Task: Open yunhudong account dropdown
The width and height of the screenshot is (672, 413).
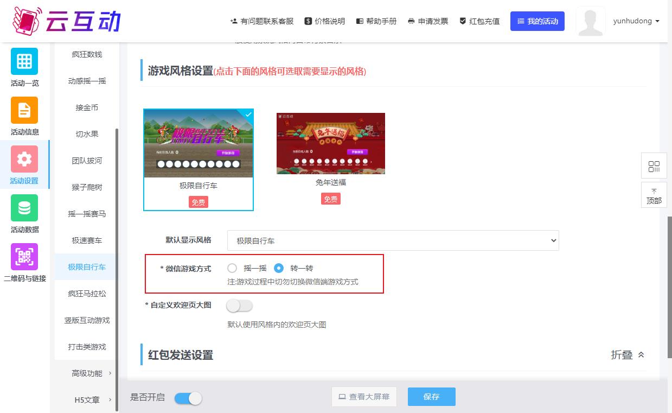Action: tap(636, 21)
